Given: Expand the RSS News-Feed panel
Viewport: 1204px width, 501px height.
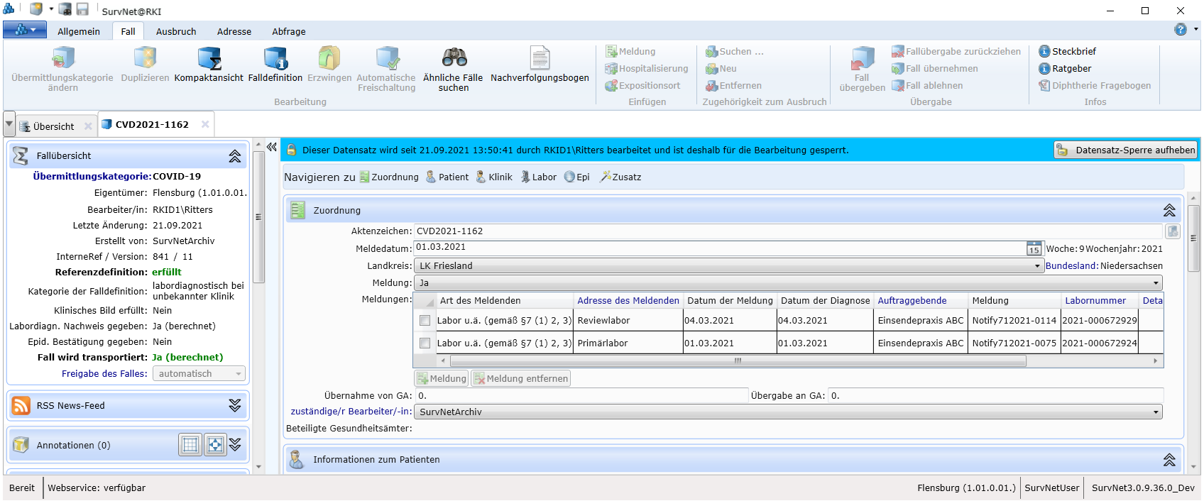Looking at the screenshot, I should pos(235,406).
